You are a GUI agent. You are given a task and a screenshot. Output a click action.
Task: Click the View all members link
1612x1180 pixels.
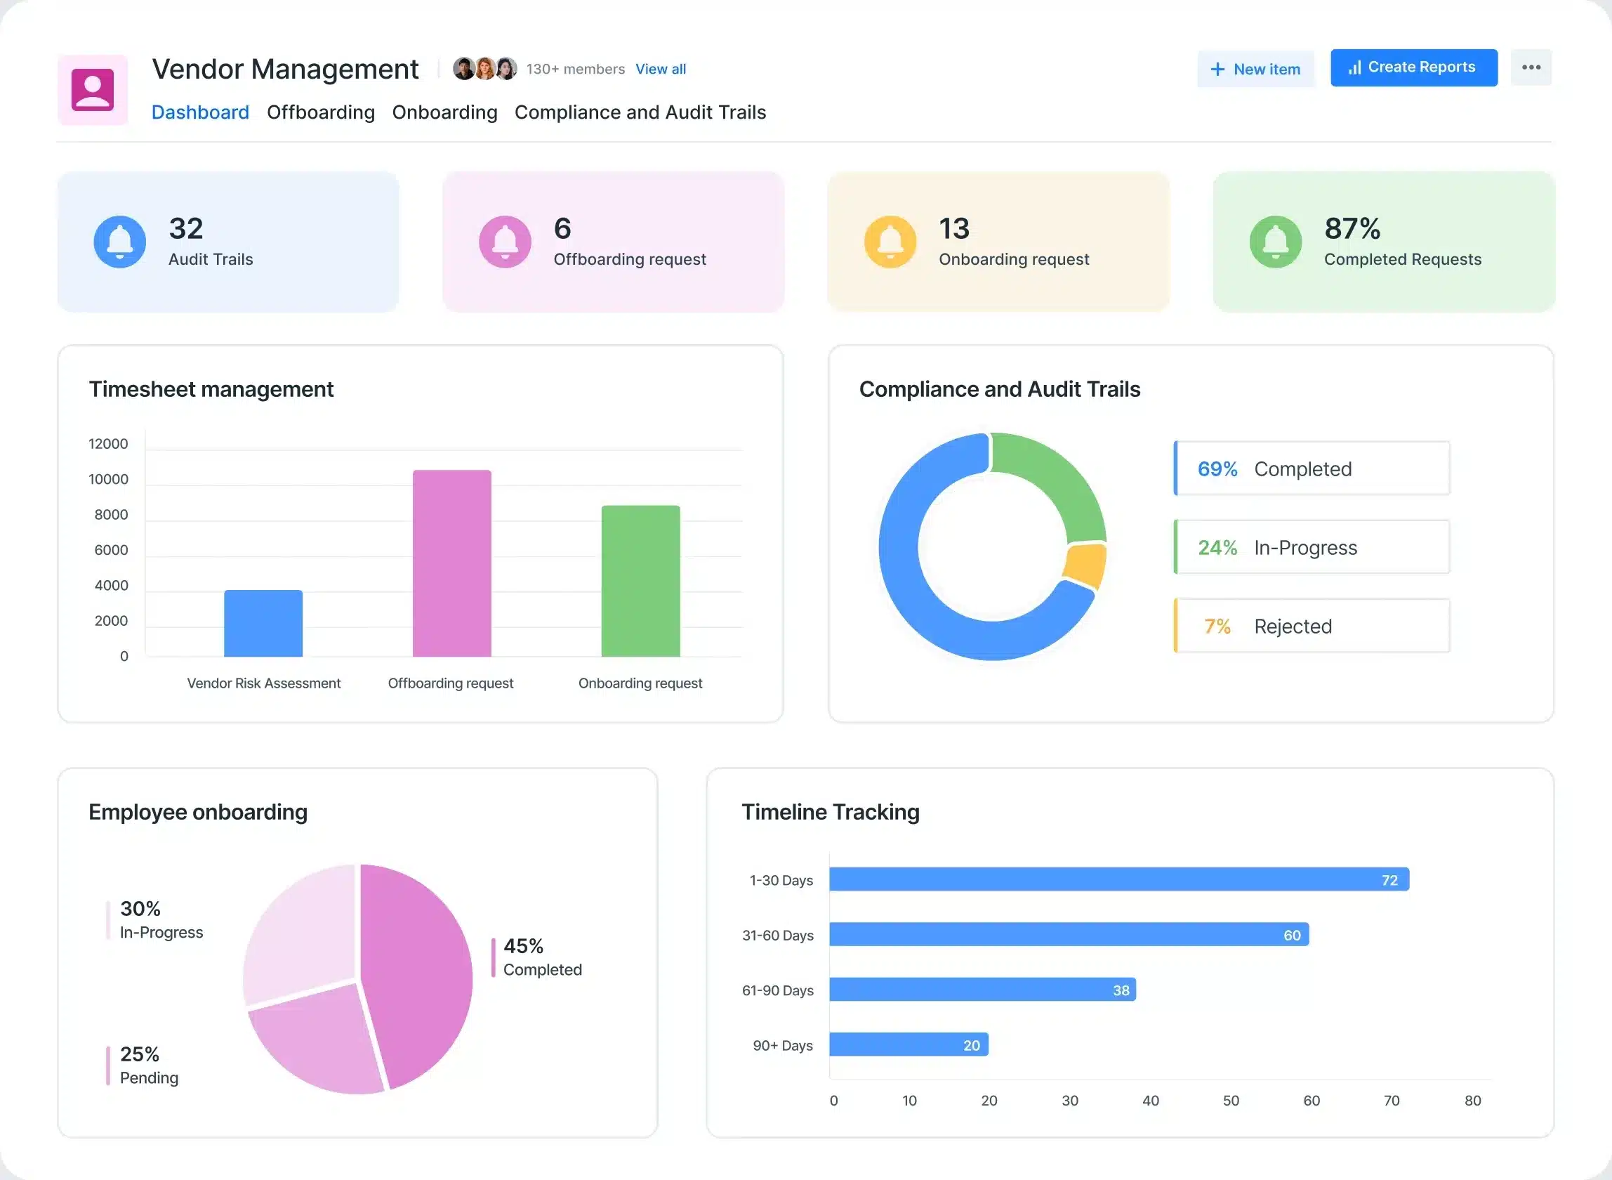(x=661, y=69)
